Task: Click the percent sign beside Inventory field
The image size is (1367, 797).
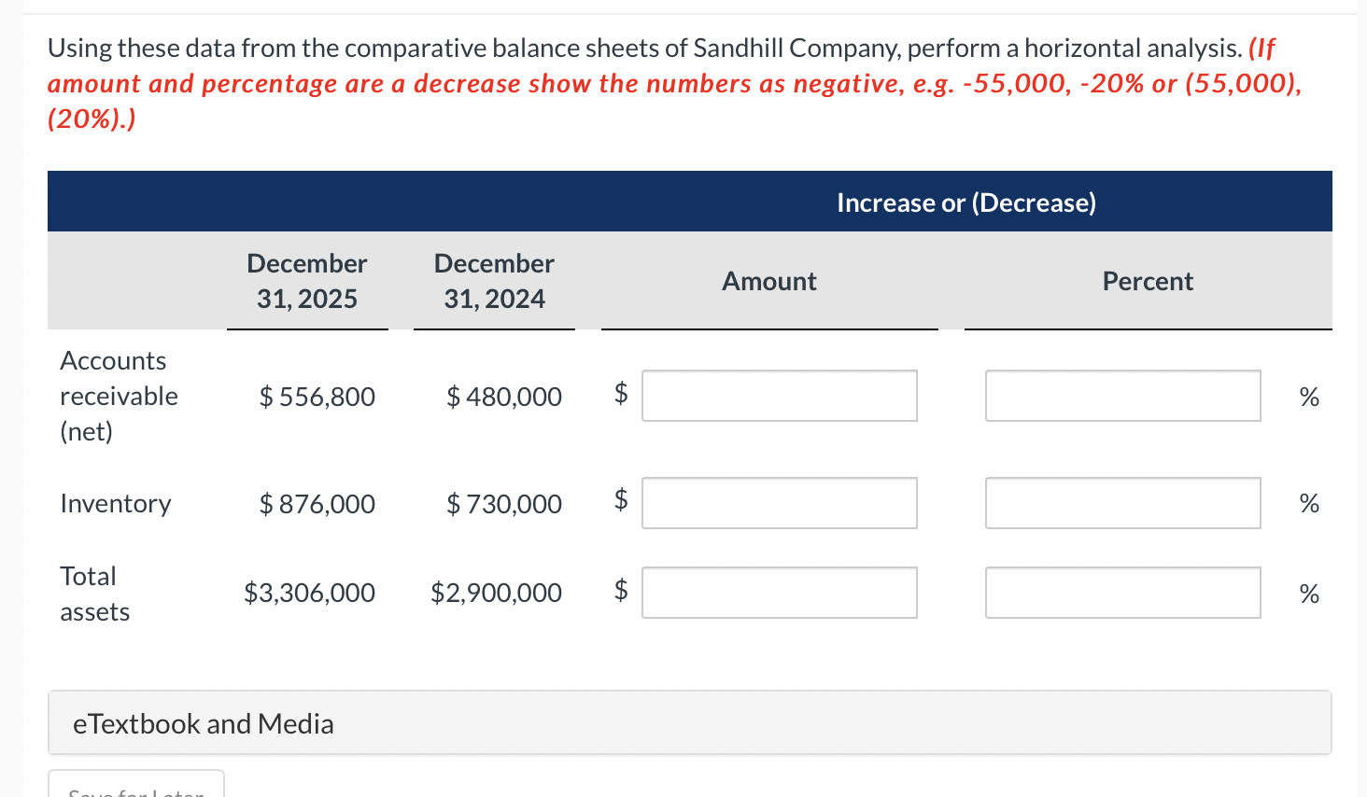Action: [x=1309, y=502]
